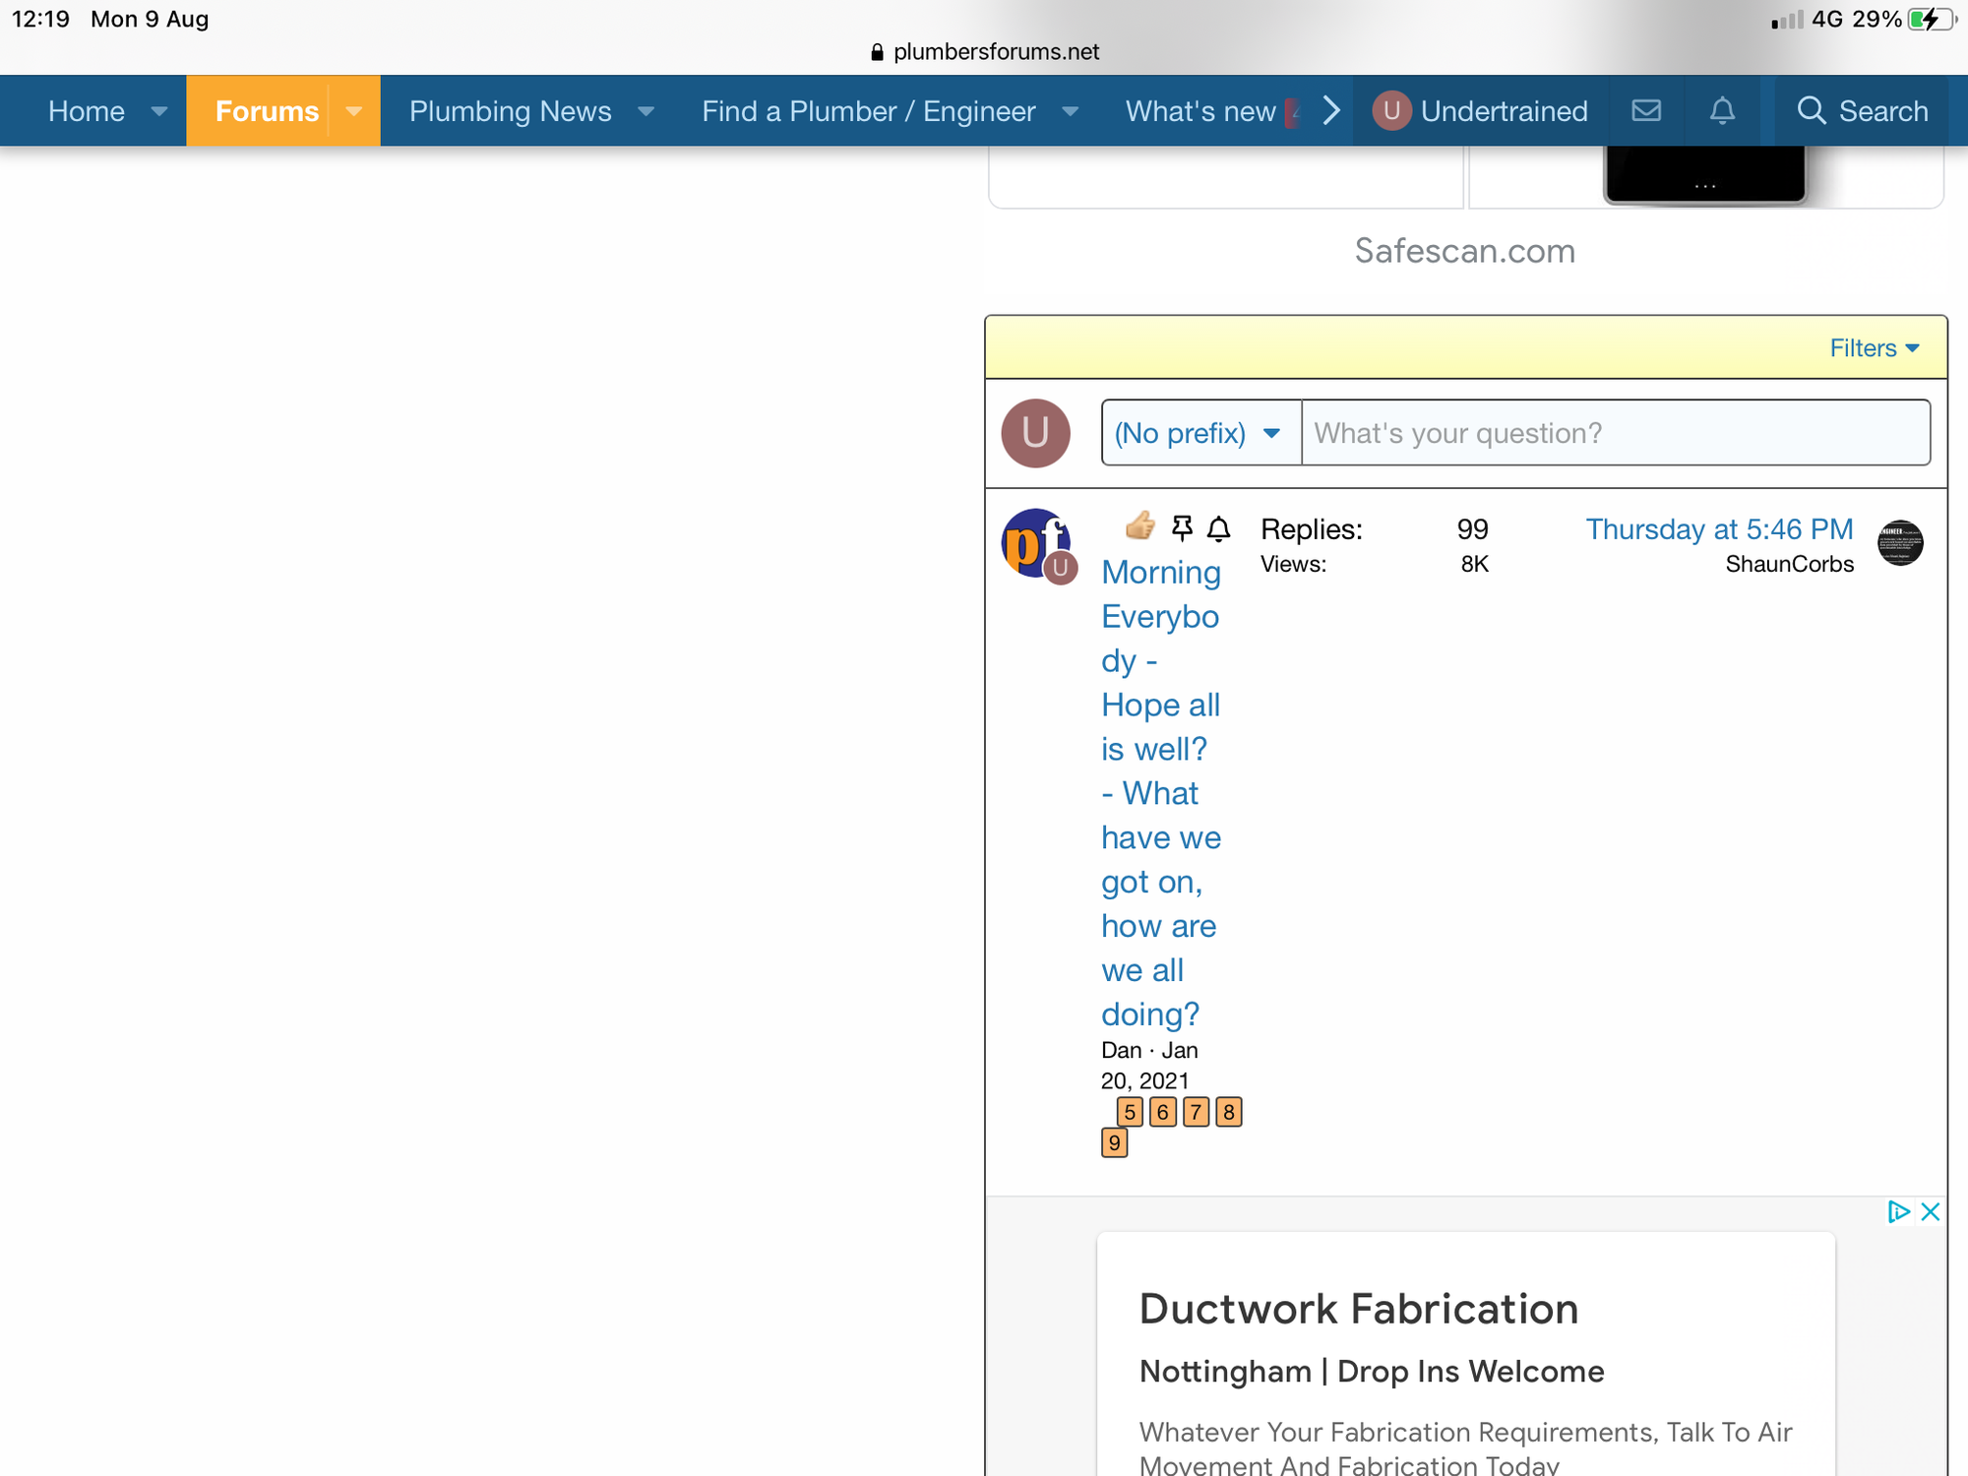
Task: Expand the Home dropdown arrow
Action: pos(159,111)
